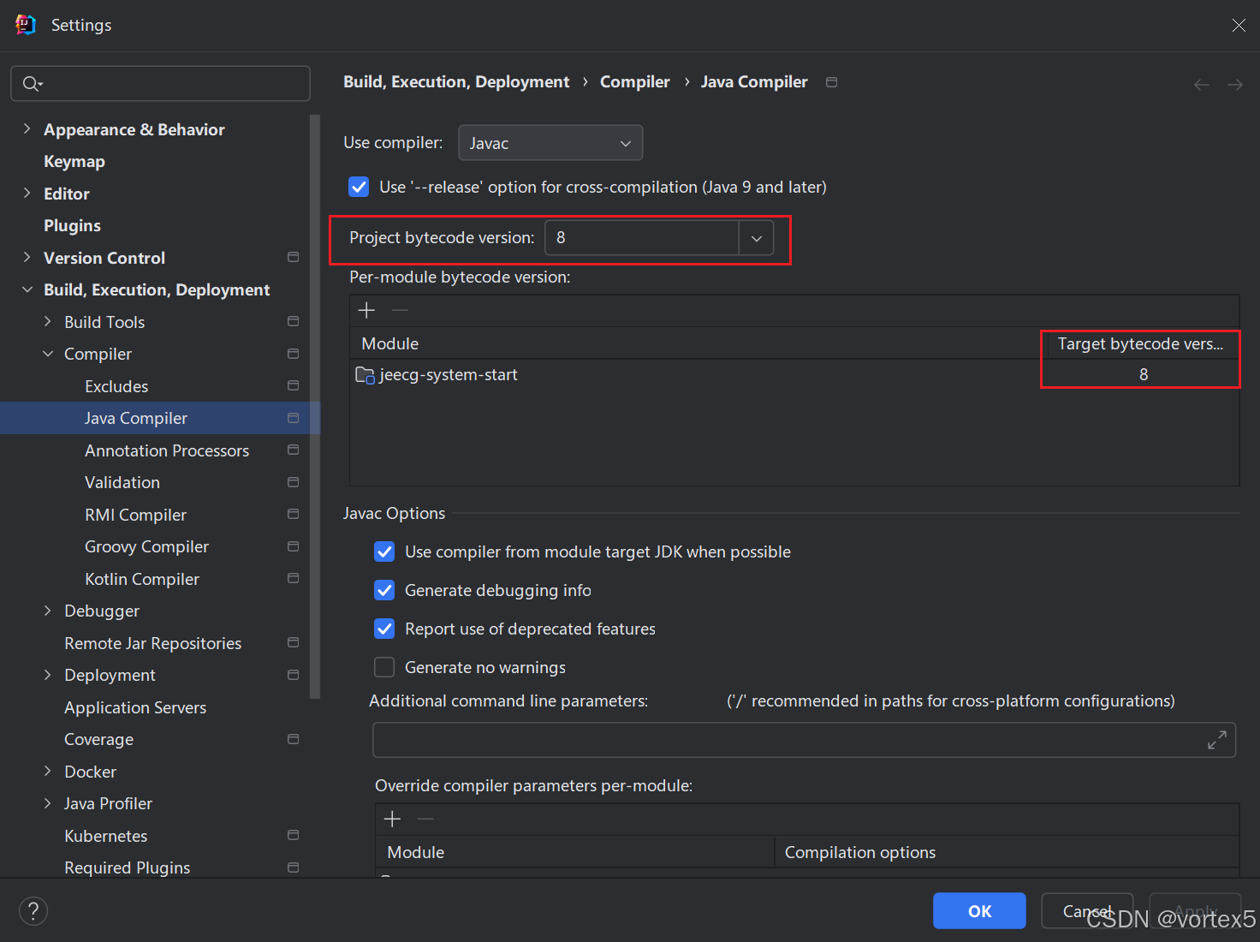The width and height of the screenshot is (1260, 942).
Task: Click the project-level icon on Groovy Compiler row
Action: [x=293, y=546]
